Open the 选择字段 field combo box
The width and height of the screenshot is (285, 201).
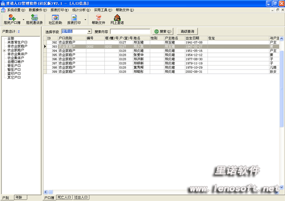click(x=76, y=32)
